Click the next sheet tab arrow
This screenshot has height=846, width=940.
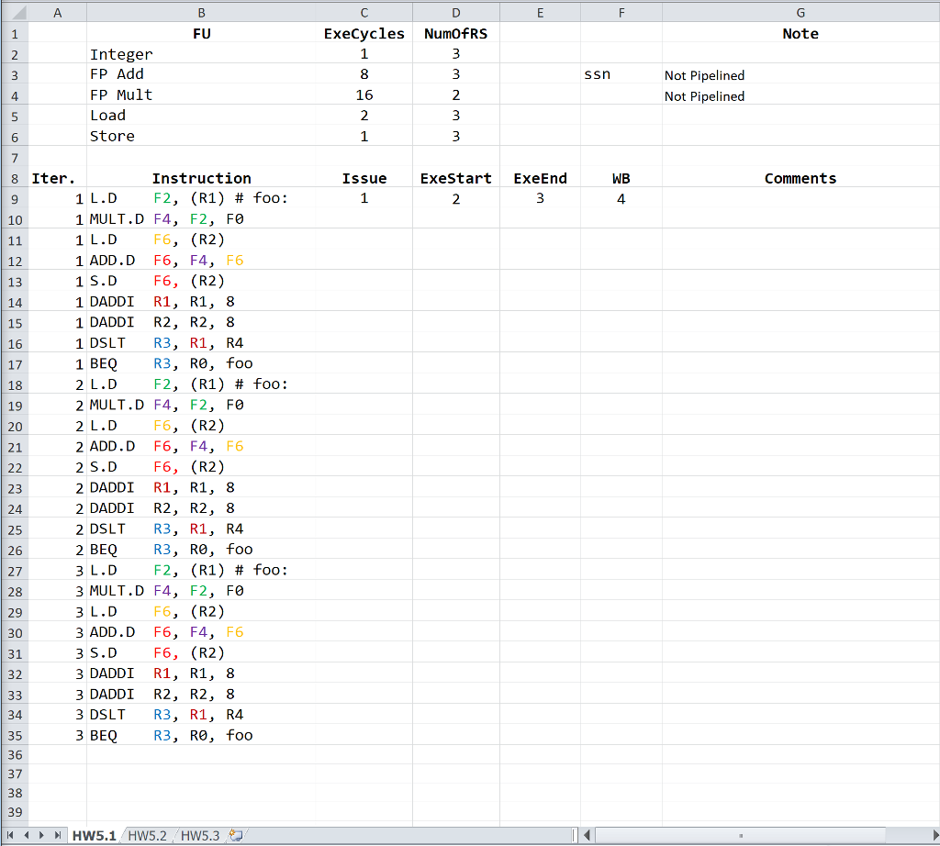41,835
